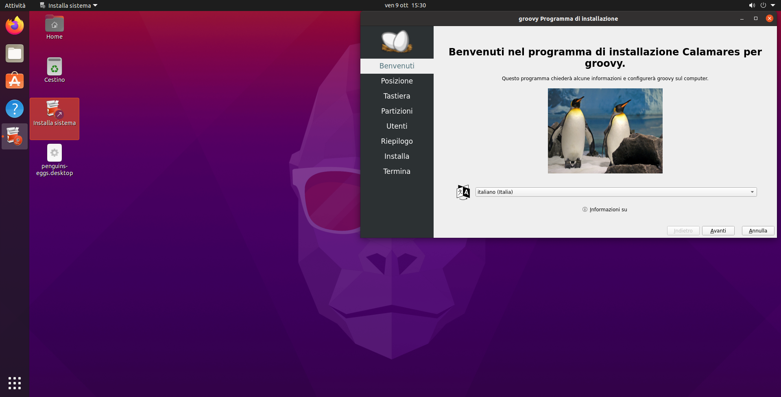
Task: Open the volume indicator in top bar
Action: pos(752,5)
